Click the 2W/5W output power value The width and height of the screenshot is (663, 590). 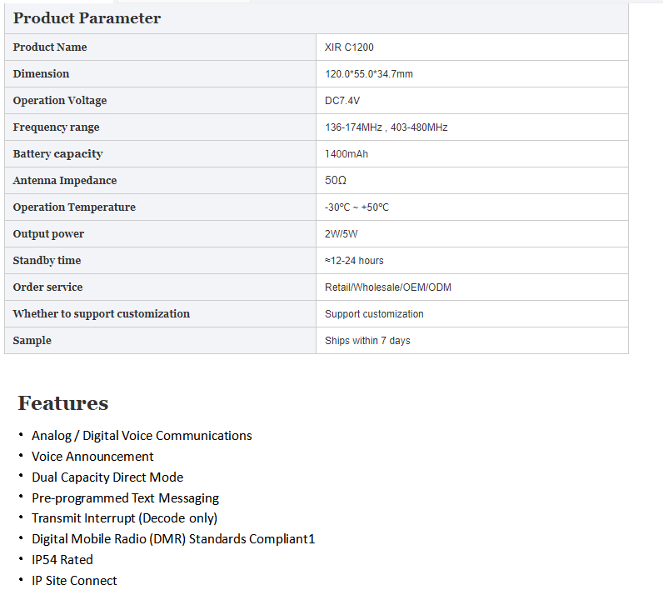pos(341,234)
